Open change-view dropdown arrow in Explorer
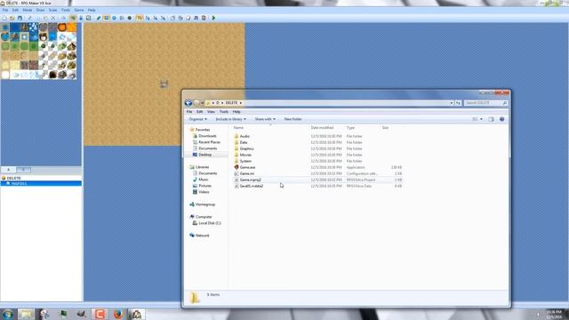569x320 pixels. pos(482,119)
